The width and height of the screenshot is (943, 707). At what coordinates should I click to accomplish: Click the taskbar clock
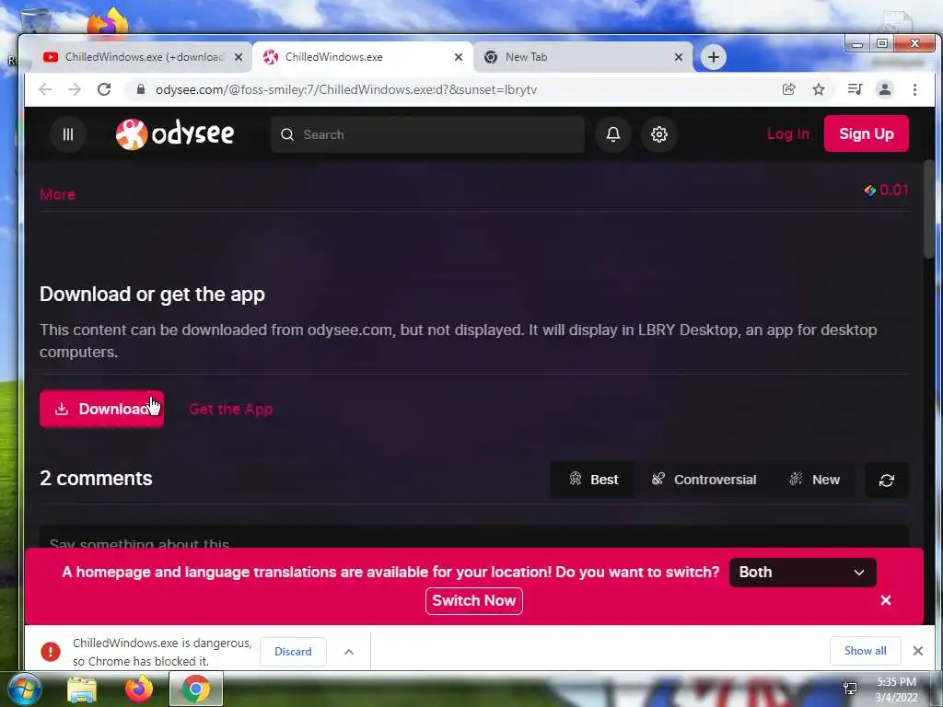[897, 690]
